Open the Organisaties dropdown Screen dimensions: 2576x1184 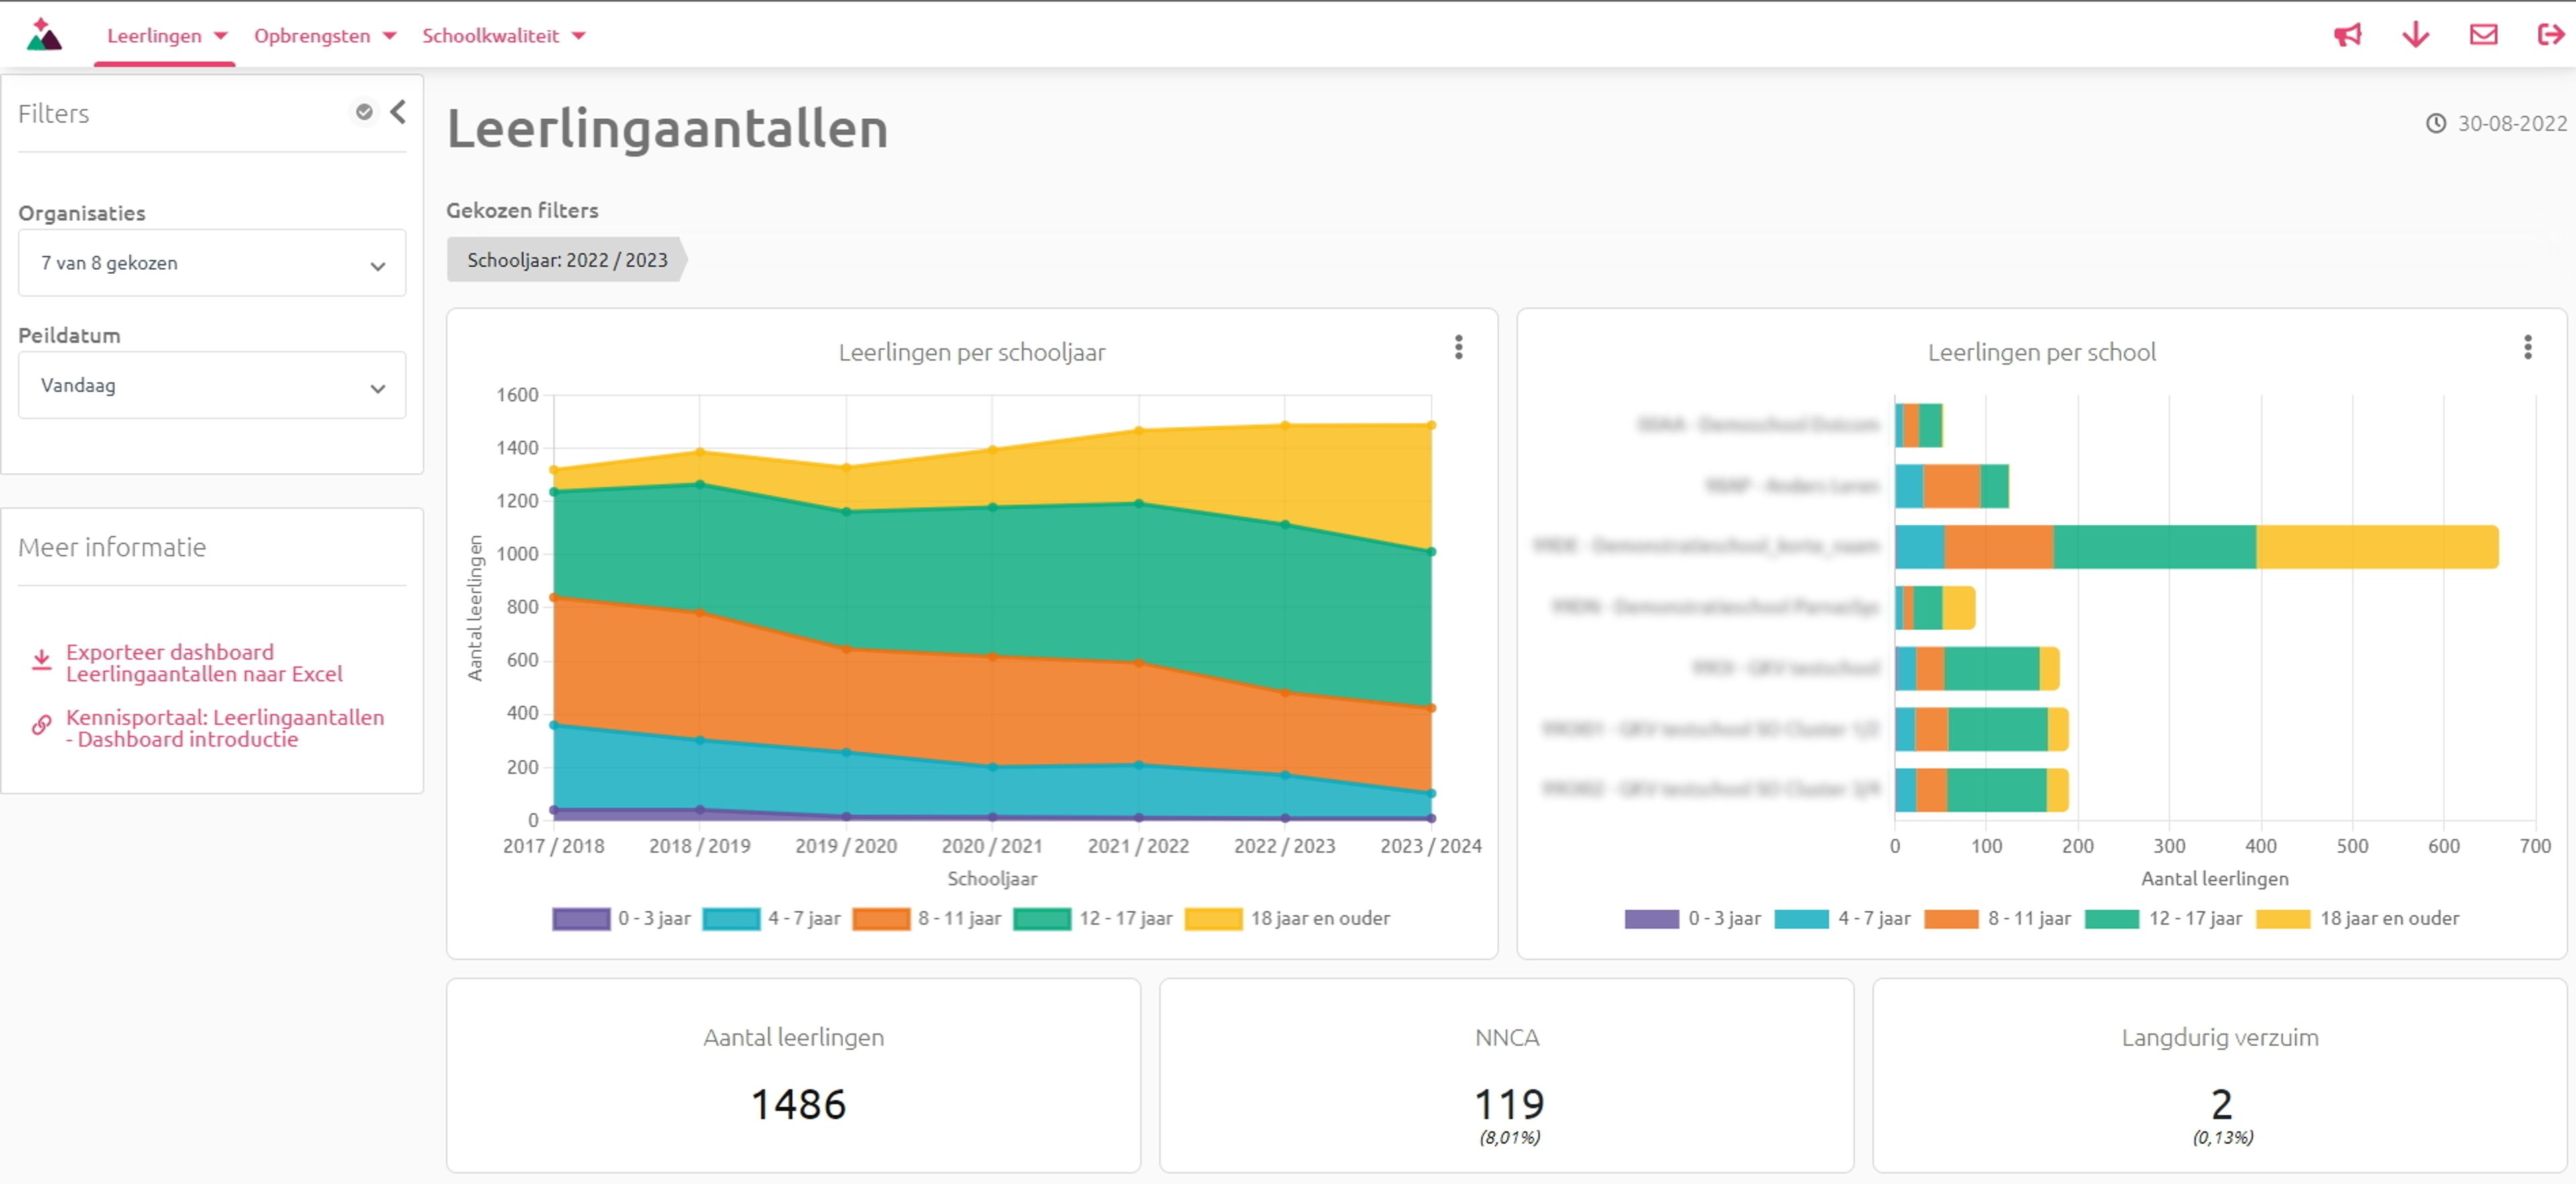click(x=212, y=263)
